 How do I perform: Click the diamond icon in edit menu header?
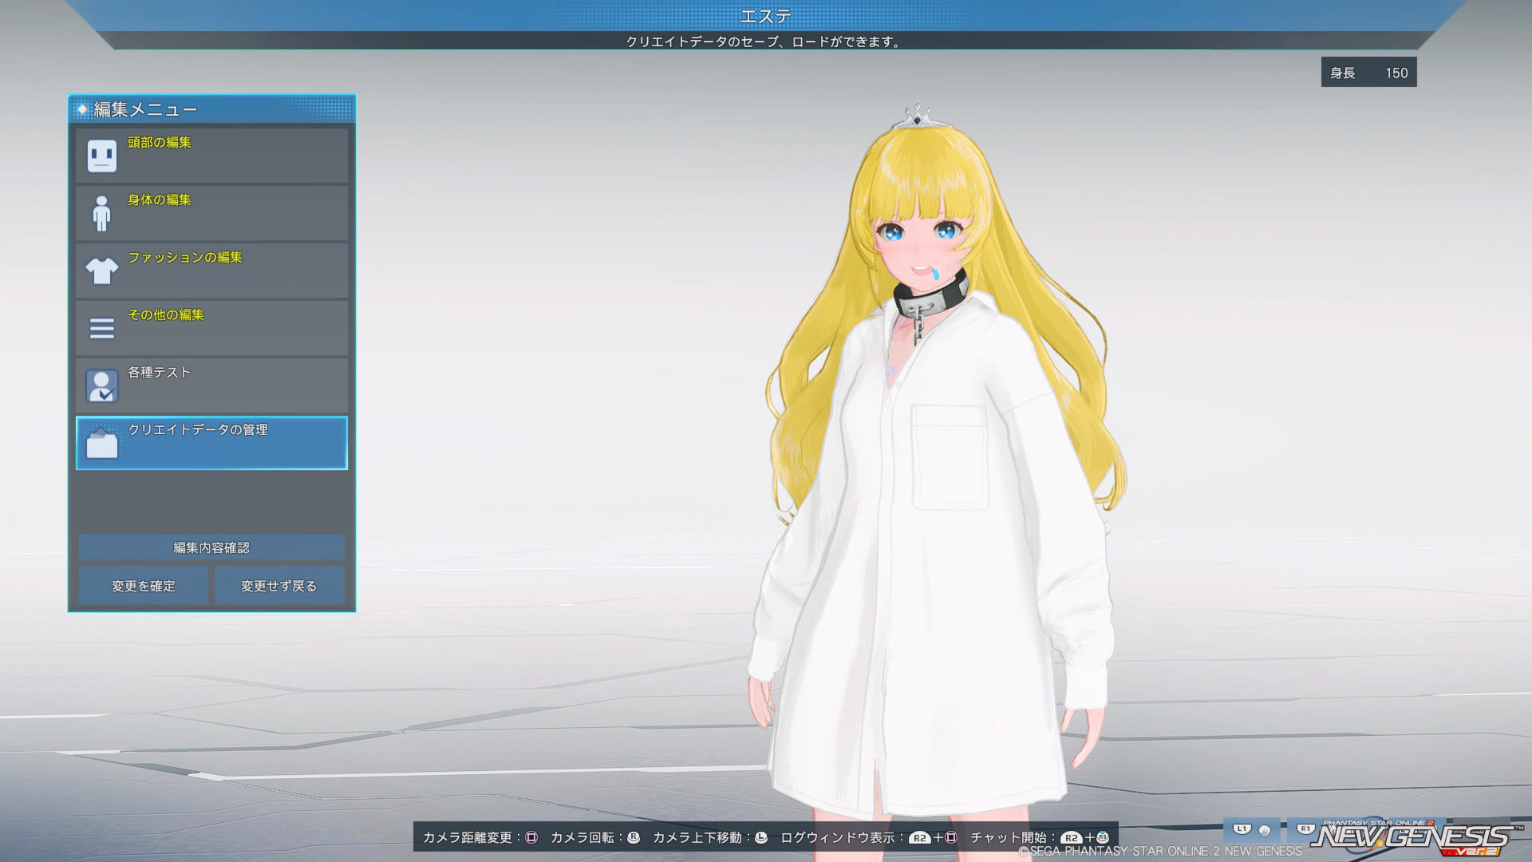[81, 109]
